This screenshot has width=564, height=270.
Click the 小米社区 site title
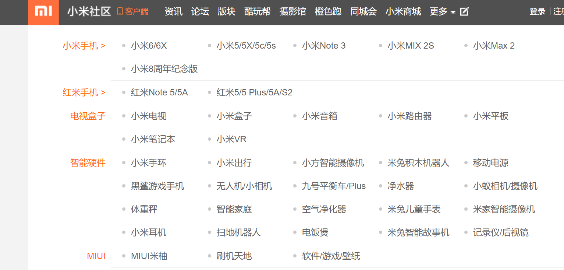pyautogui.click(x=89, y=12)
